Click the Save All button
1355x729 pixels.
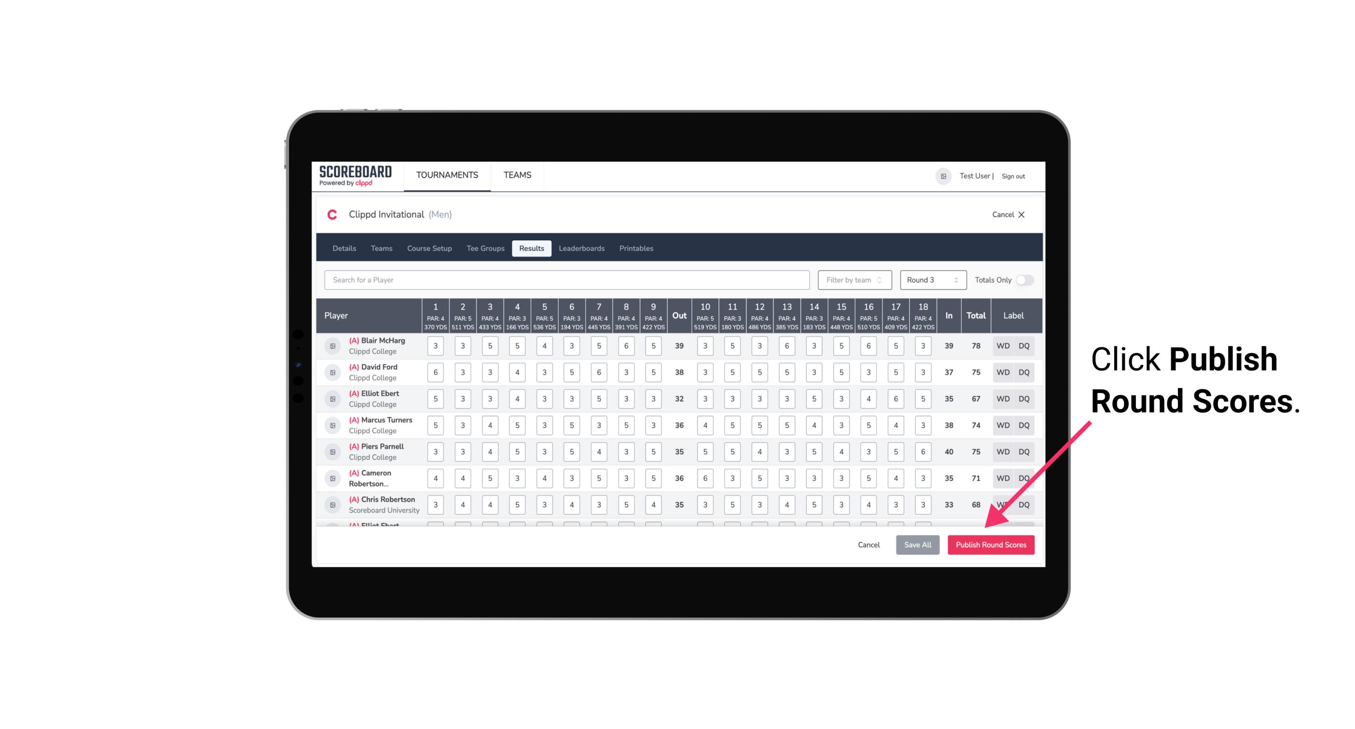click(x=917, y=544)
